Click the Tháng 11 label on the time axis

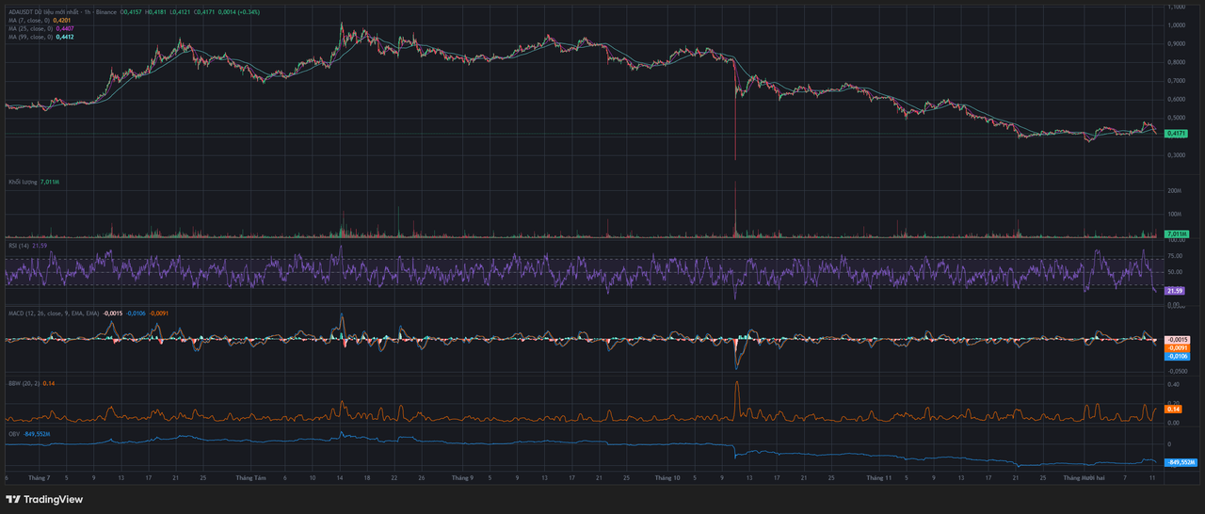878,478
